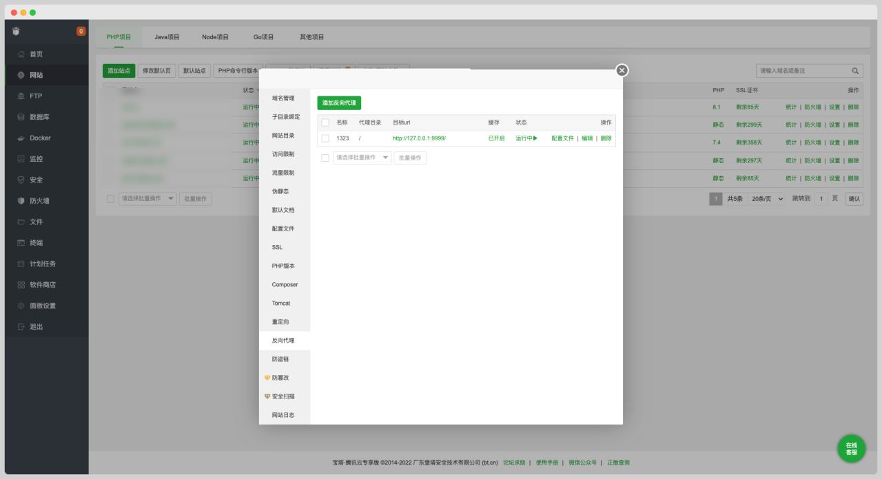Select 网站日志 in dialog menu
Image resolution: width=882 pixels, height=479 pixels.
pyautogui.click(x=283, y=415)
